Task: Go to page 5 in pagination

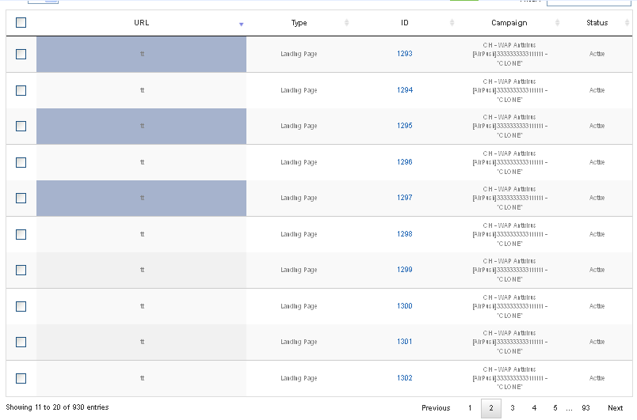Action: 555,408
